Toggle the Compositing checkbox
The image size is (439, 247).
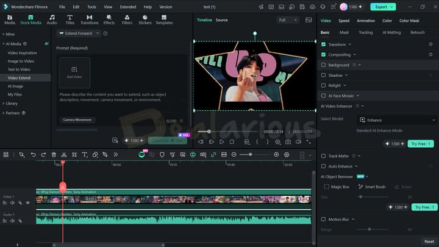[323, 55]
